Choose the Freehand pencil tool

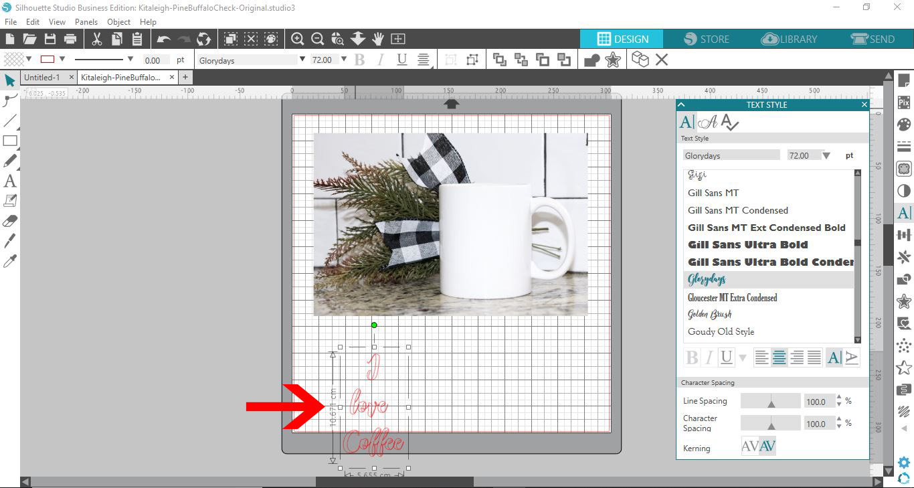10,161
